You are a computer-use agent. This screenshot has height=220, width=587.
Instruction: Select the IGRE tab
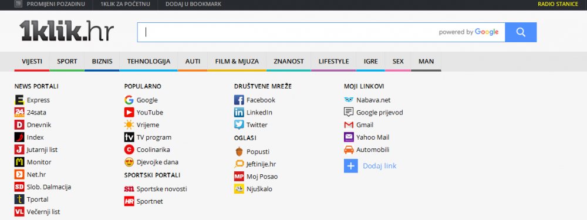click(370, 62)
